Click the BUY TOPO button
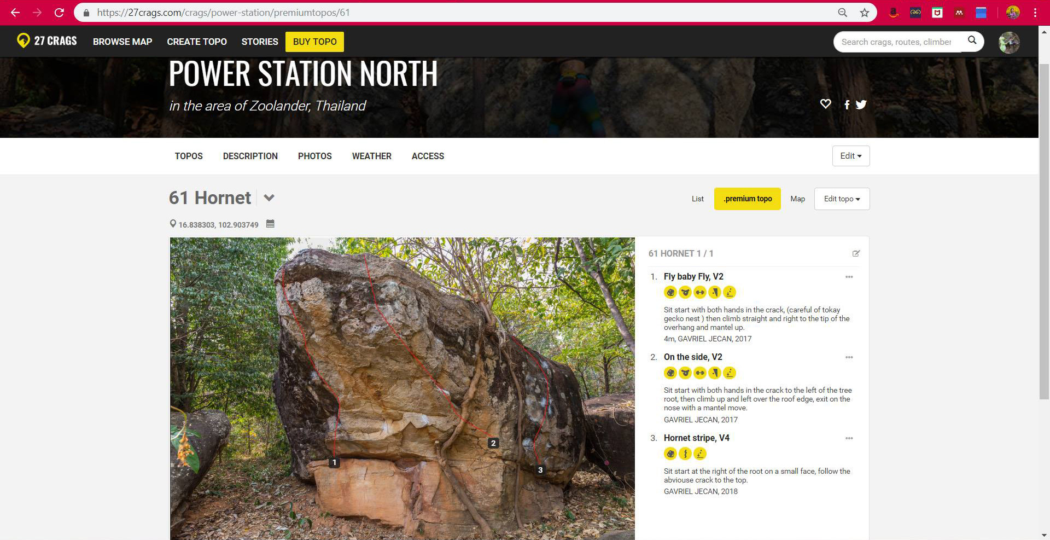This screenshot has width=1050, height=540. (314, 42)
